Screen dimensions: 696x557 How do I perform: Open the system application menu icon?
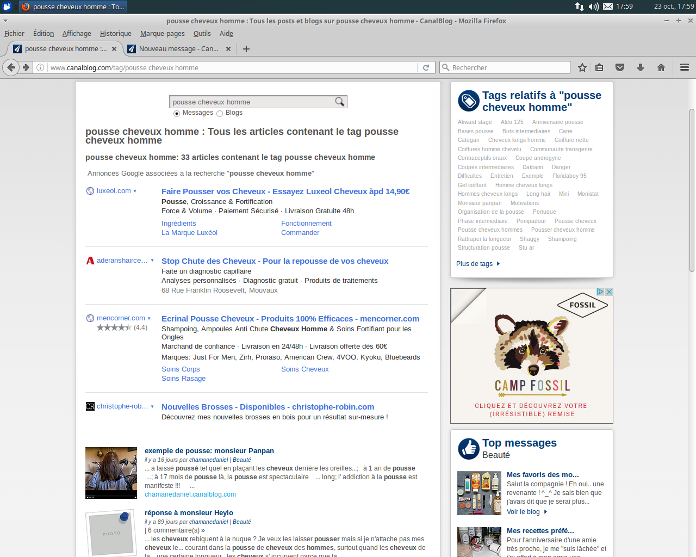7,7
